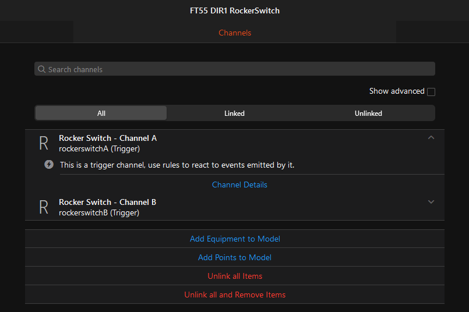469x312 pixels.
Task: Expand Rocker Switch Channel B chevron
Action: 431,202
